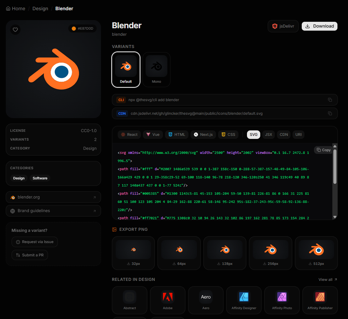Screen dimensions: 348x319
Task: Open the Affinity Publisher icon
Action: pyautogui.click(x=320, y=300)
